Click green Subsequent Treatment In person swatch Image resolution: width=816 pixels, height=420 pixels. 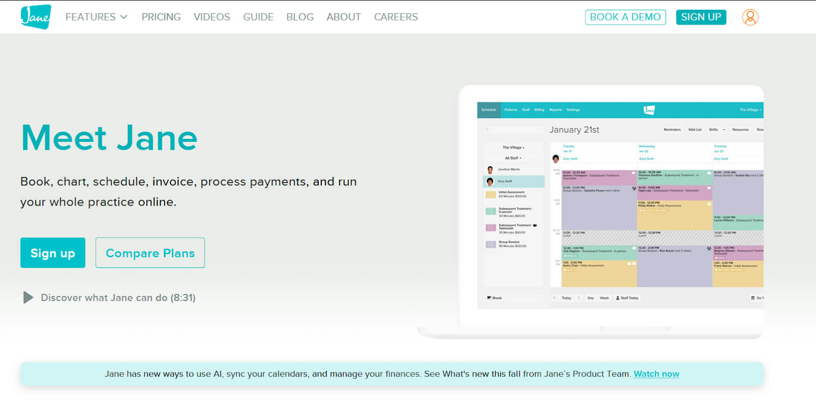491,211
